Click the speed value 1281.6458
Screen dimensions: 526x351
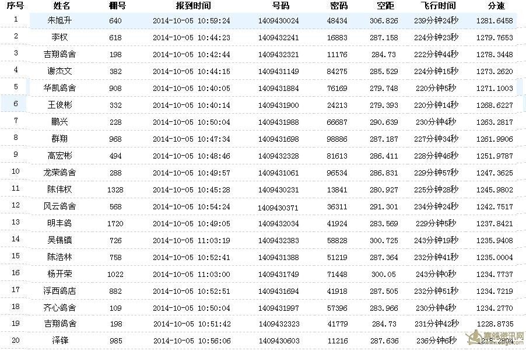[x=494, y=20]
